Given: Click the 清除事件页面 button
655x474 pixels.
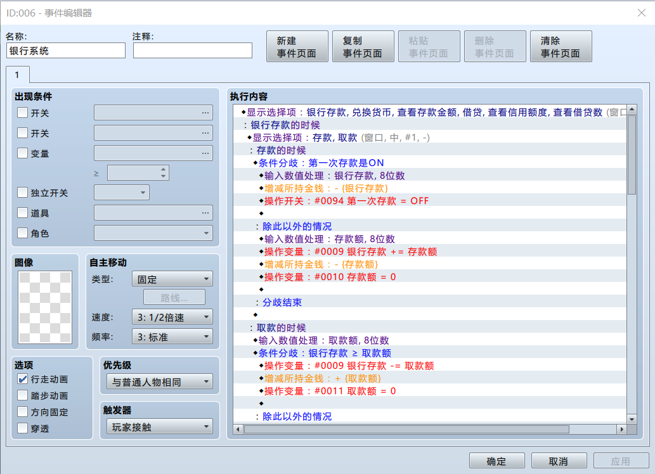Looking at the screenshot, I should pyautogui.click(x=561, y=46).
